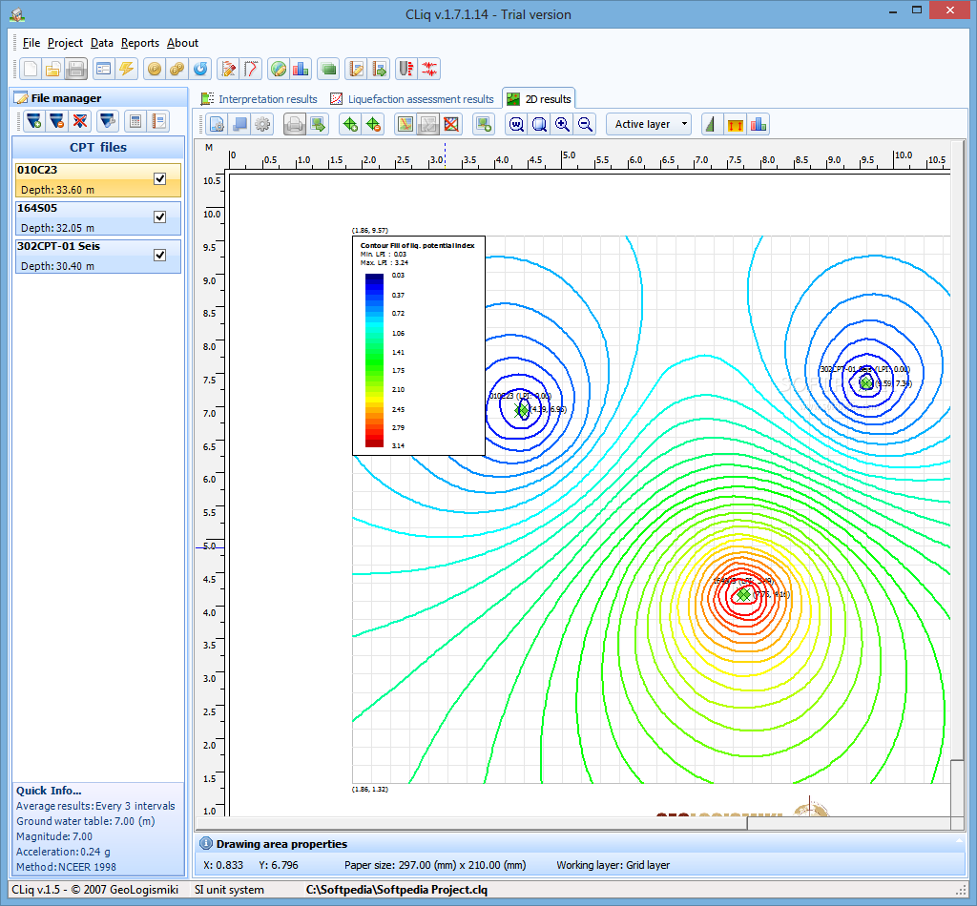The width and height of the screenshot is (977, 906).
Task: Click the 'Depth: 33.60 m' text
Action: 58,190
